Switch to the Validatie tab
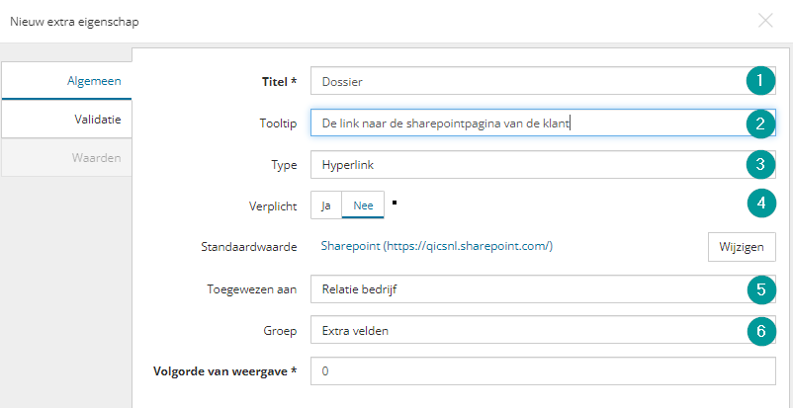 [67, 120]
